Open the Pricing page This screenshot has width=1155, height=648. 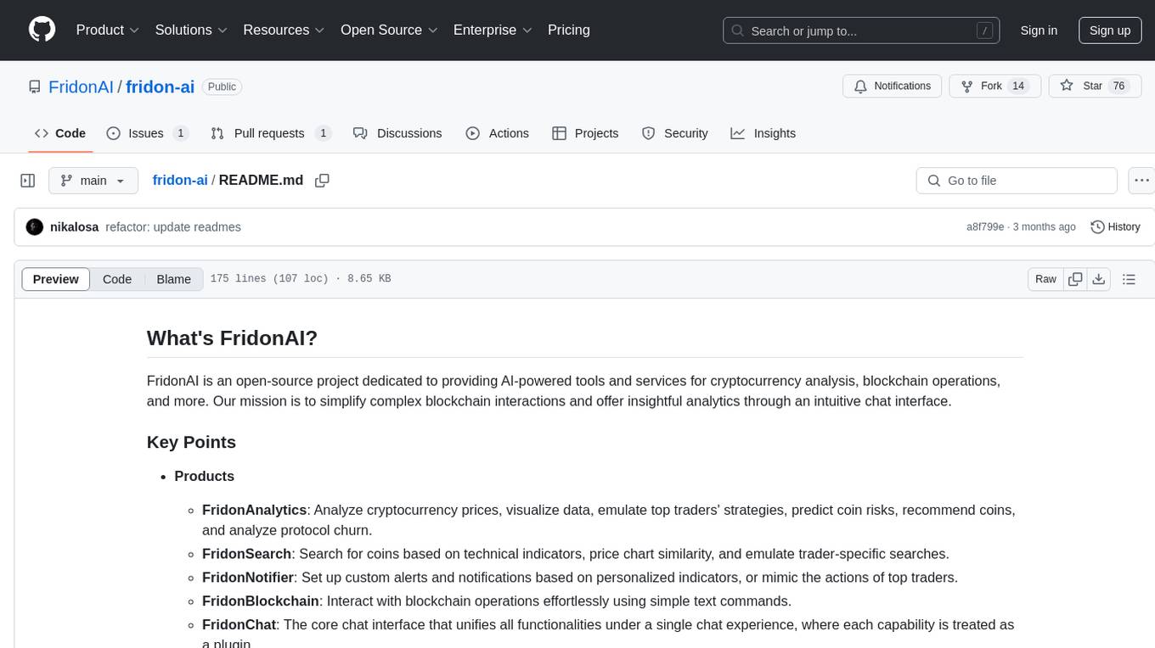tap(569, 30)
